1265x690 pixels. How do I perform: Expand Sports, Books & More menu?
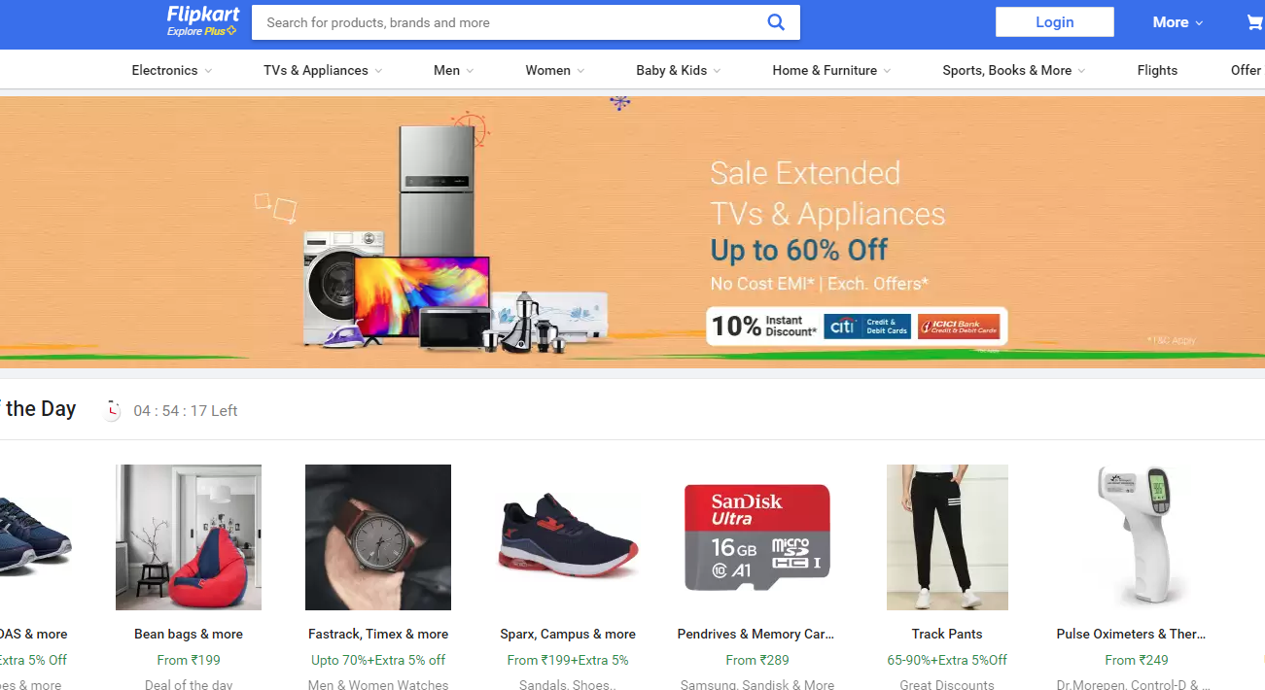pos(1014,70)
